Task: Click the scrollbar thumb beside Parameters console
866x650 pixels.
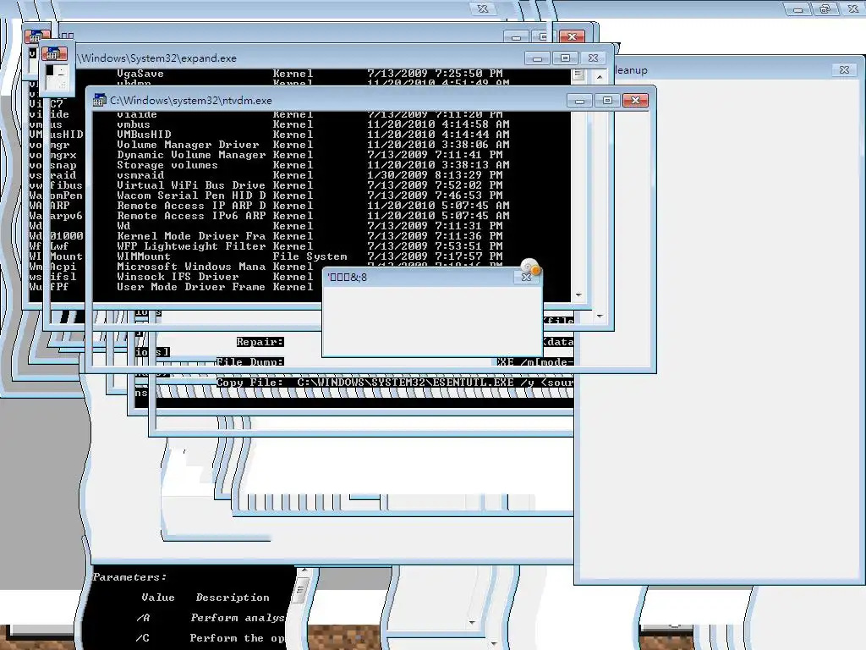Action: [x=301, y=590]
